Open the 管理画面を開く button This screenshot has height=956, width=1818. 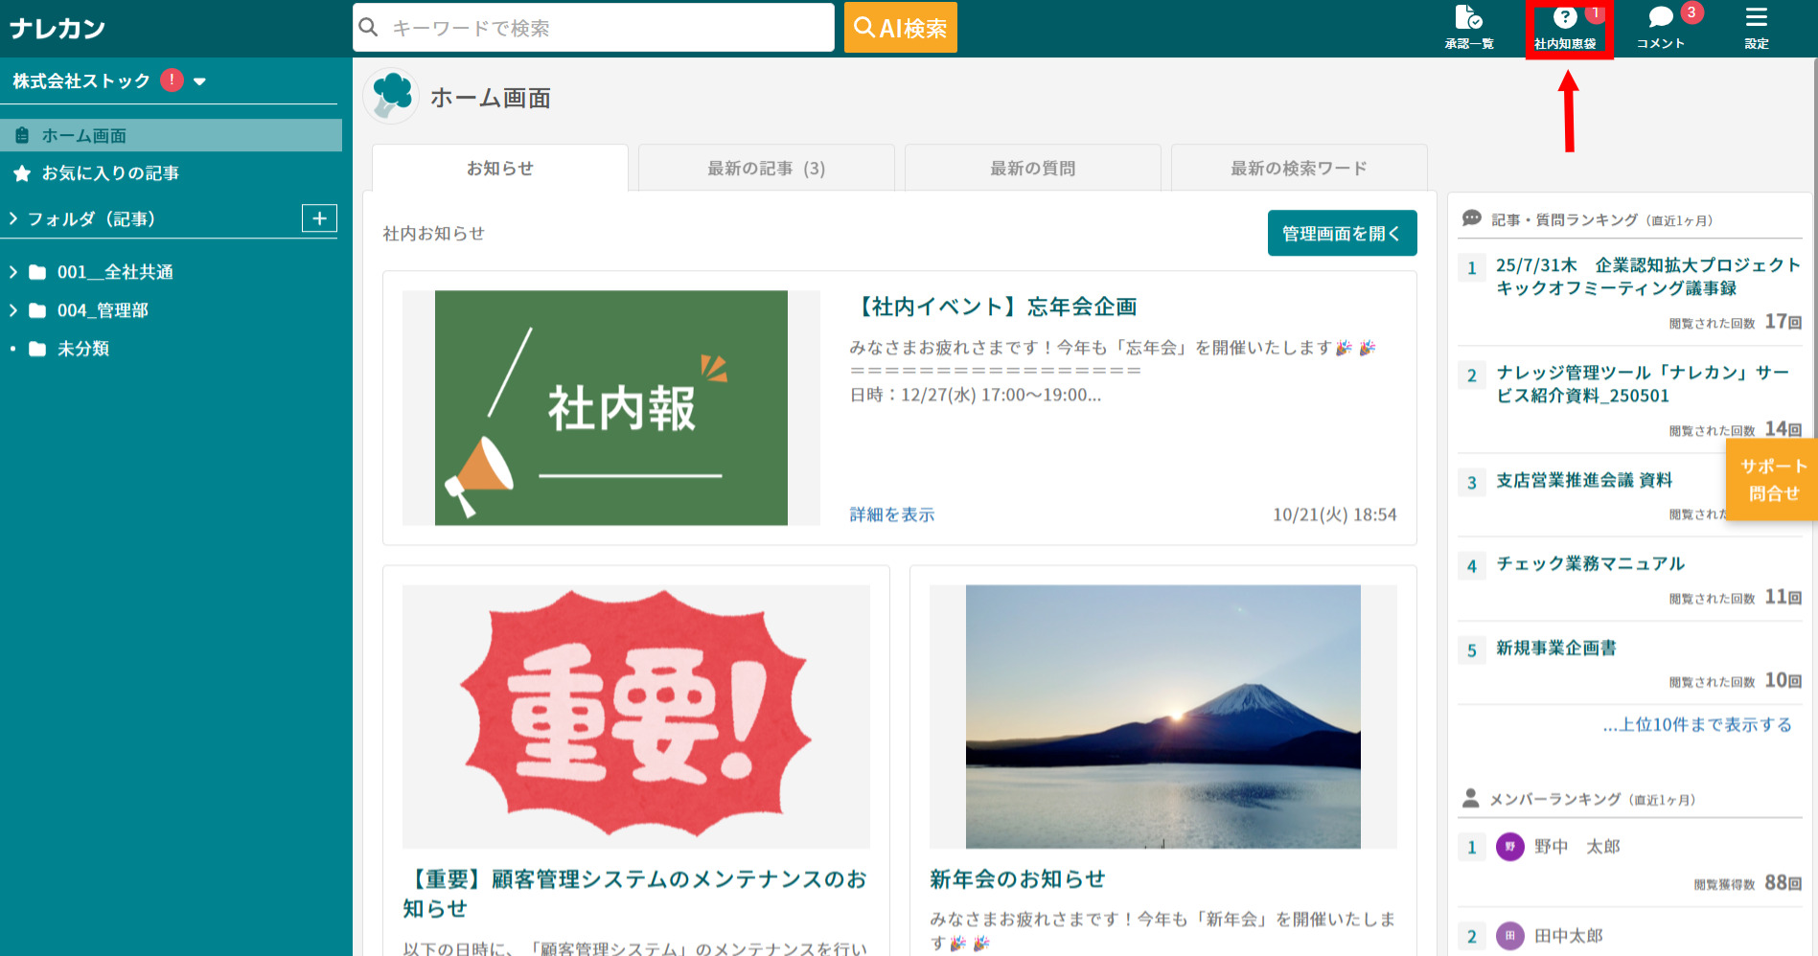point(1342,233)
